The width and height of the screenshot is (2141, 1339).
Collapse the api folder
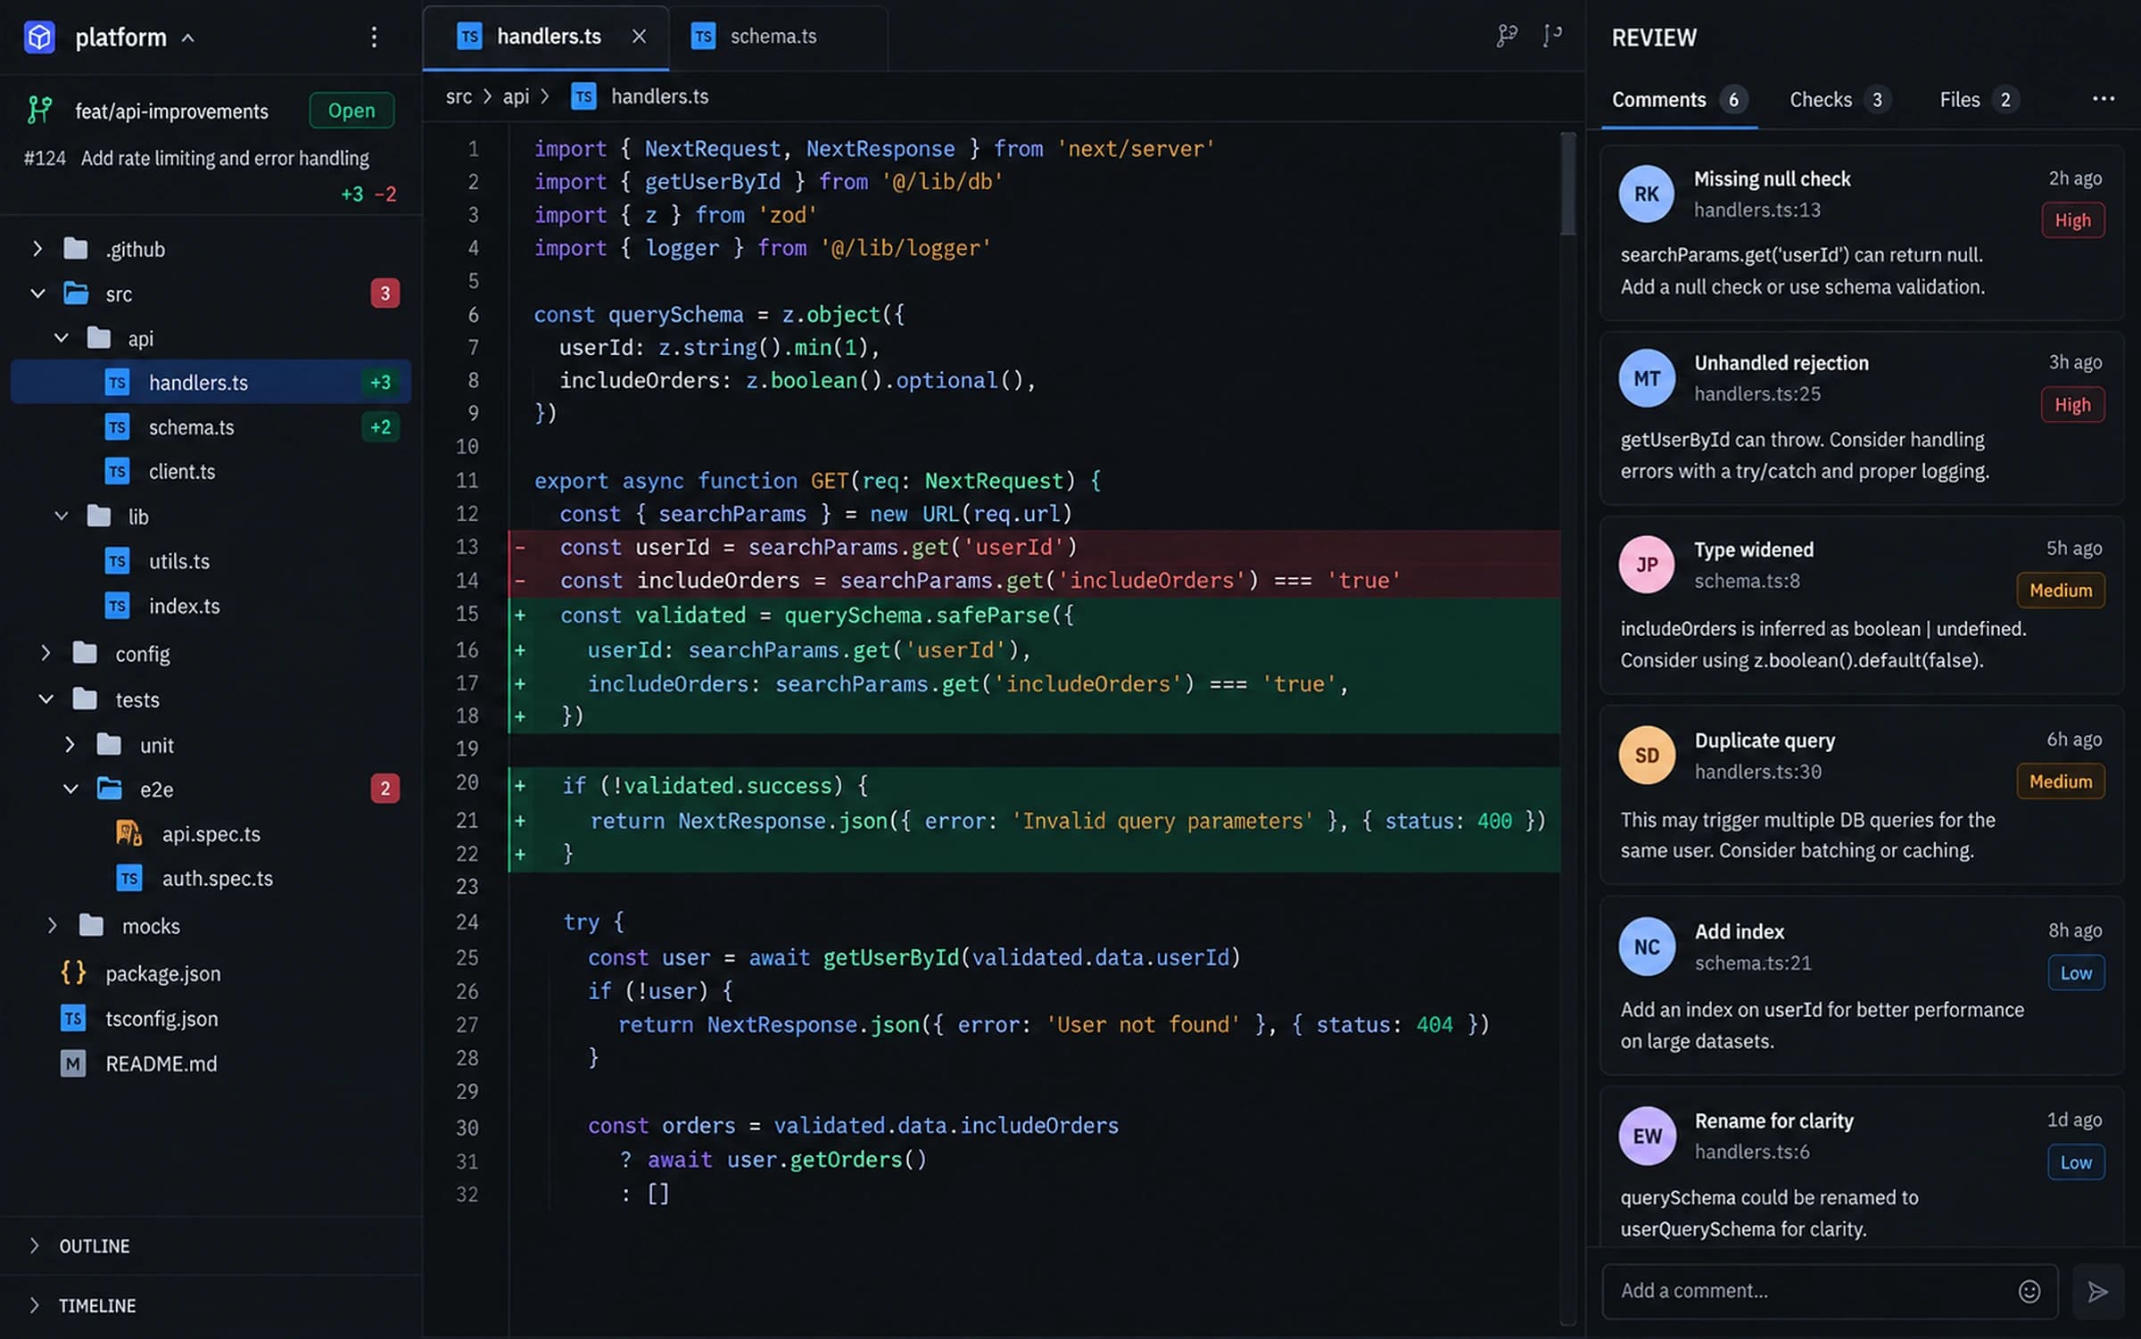point(61,338)
